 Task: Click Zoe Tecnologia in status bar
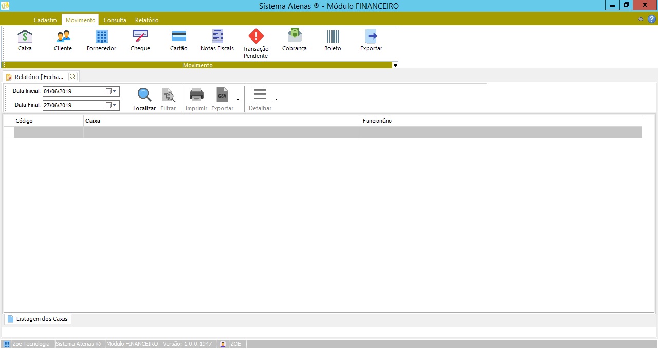pos(31,344)
